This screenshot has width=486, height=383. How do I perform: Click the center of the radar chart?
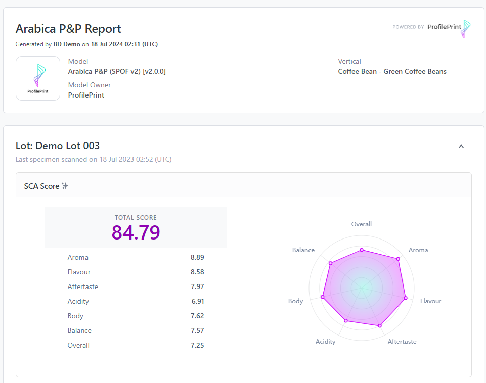tap(362, 289)
